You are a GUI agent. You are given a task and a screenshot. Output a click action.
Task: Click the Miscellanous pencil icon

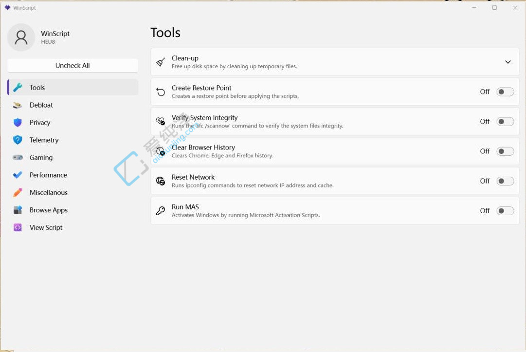coord(18,193)
